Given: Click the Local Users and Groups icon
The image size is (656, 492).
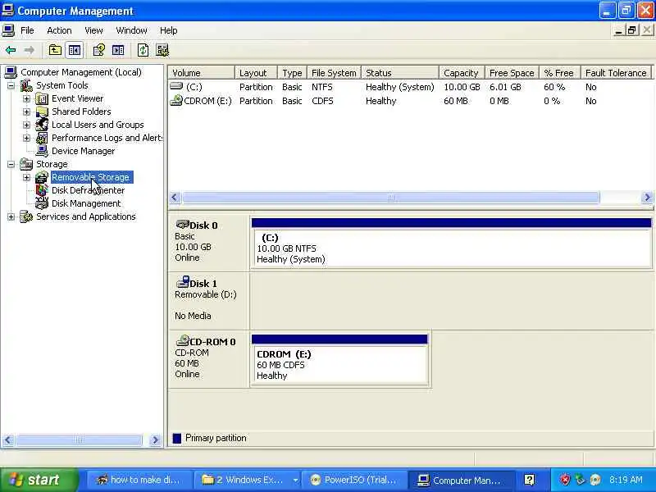Looking at the screenshot, I should 42,125.
